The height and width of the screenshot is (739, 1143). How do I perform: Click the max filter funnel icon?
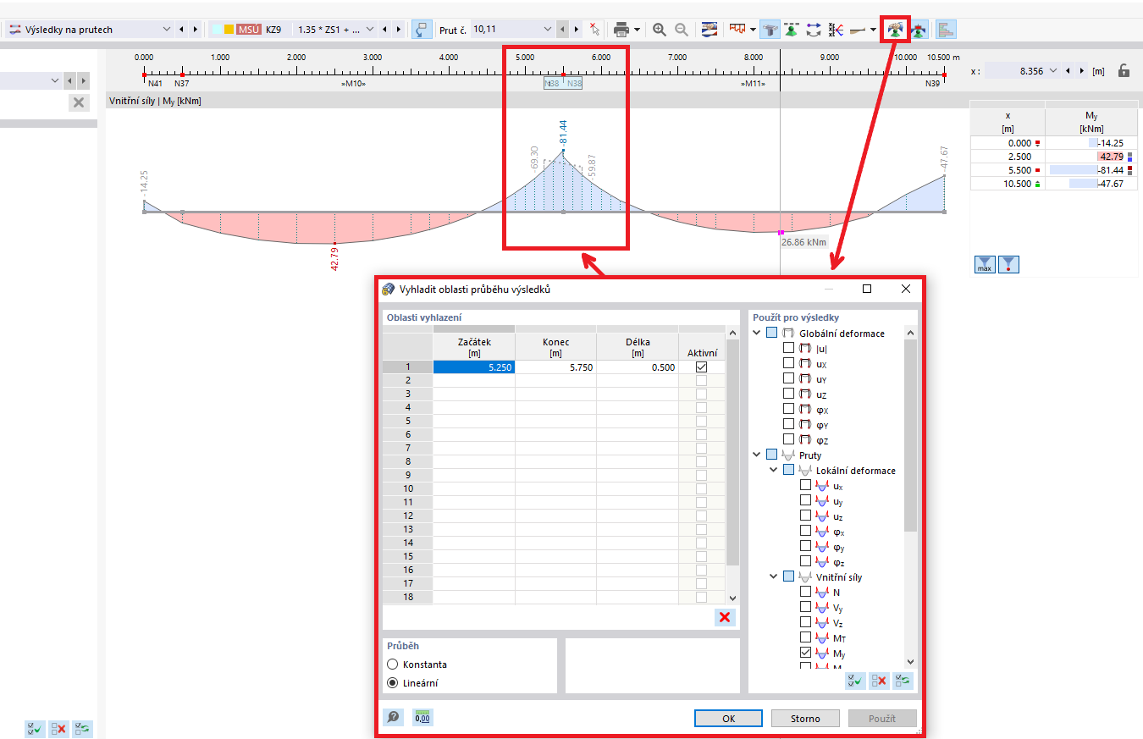pyautogui.click(x=985, y=265)
